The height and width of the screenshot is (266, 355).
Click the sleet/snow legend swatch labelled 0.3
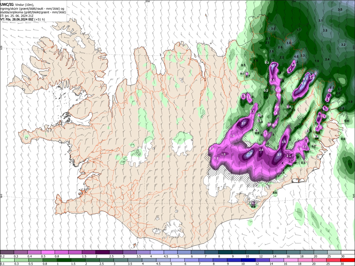[21, 252]
